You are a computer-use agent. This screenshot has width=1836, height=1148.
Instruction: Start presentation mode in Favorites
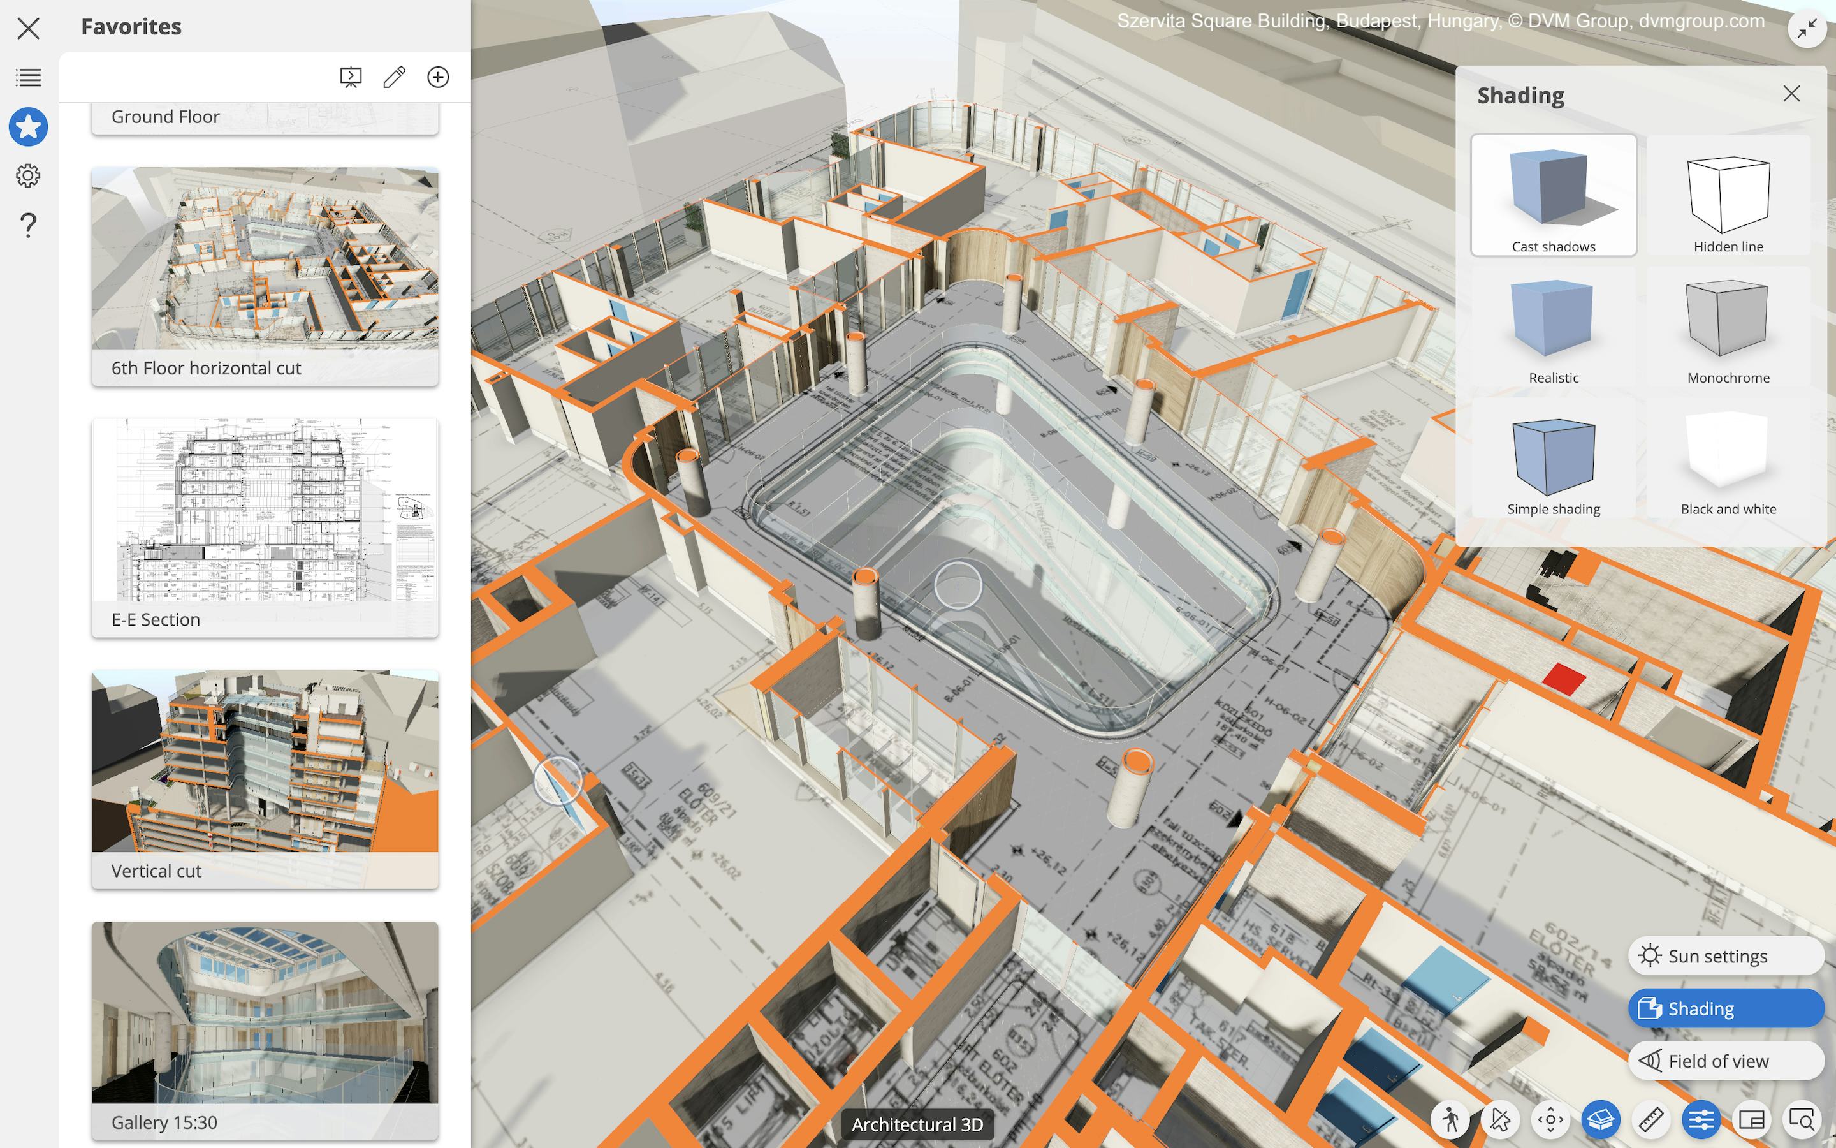351,77
